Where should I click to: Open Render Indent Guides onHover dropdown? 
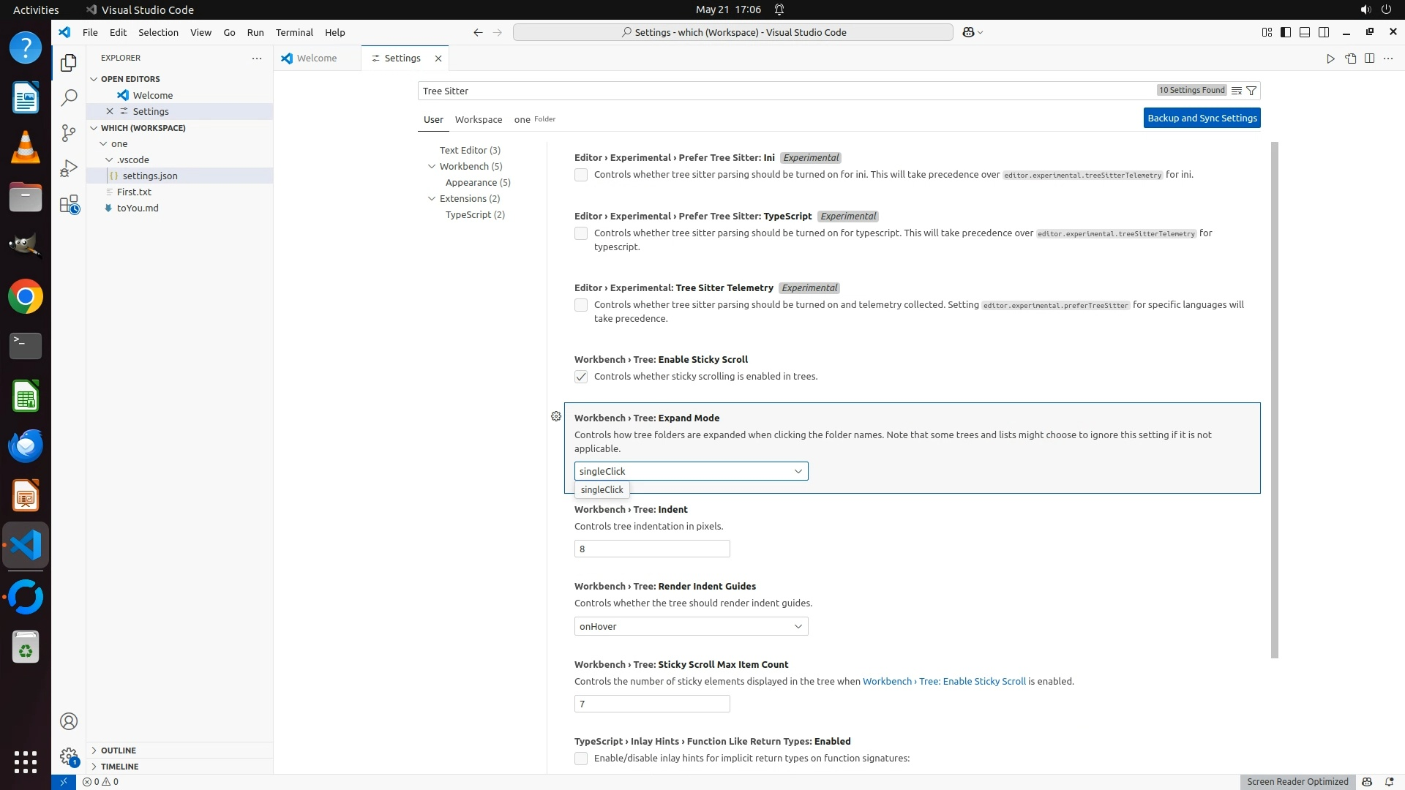(x=691, y=626)
